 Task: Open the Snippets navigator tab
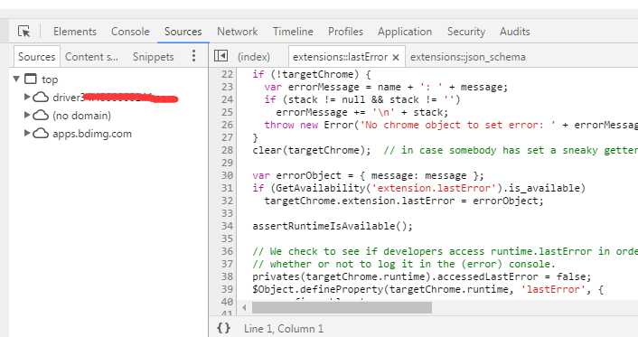153,57
